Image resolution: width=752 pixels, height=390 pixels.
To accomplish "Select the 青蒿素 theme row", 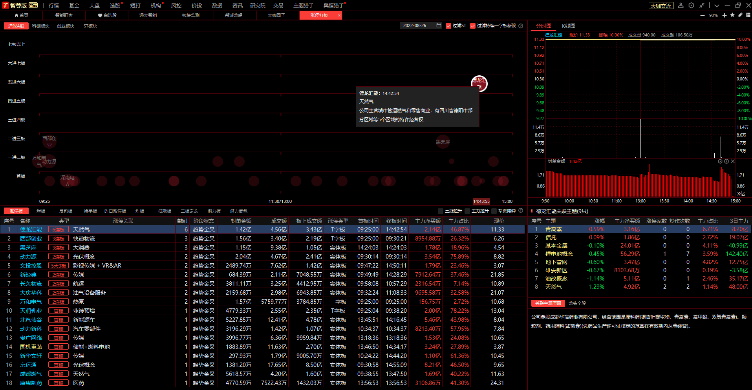I will click(x=639, y=229).
